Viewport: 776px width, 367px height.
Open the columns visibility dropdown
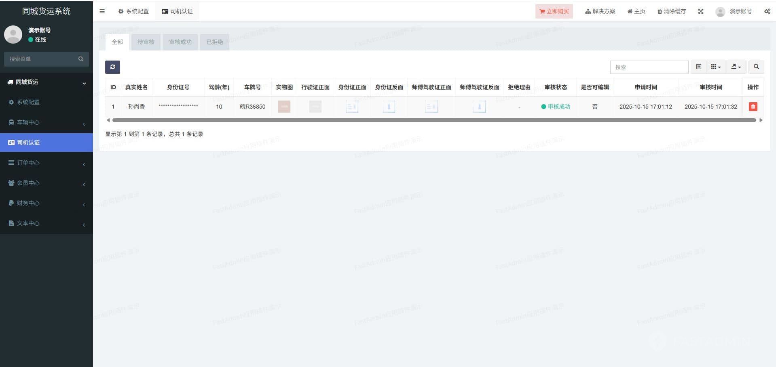716,67
